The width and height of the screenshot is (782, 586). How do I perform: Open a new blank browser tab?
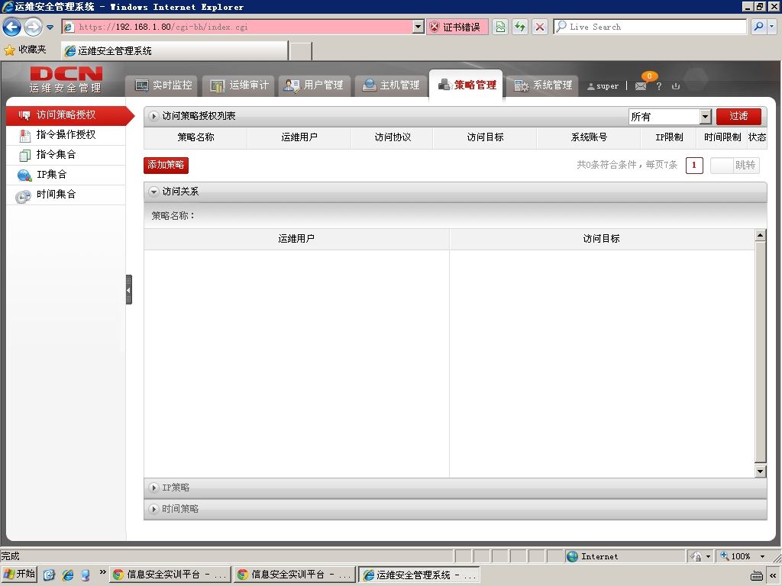click(x=301, y=51)
